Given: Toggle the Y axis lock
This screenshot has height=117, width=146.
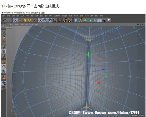Looking at the screenshot, I should pyautogui.click(x=45, y=20).
